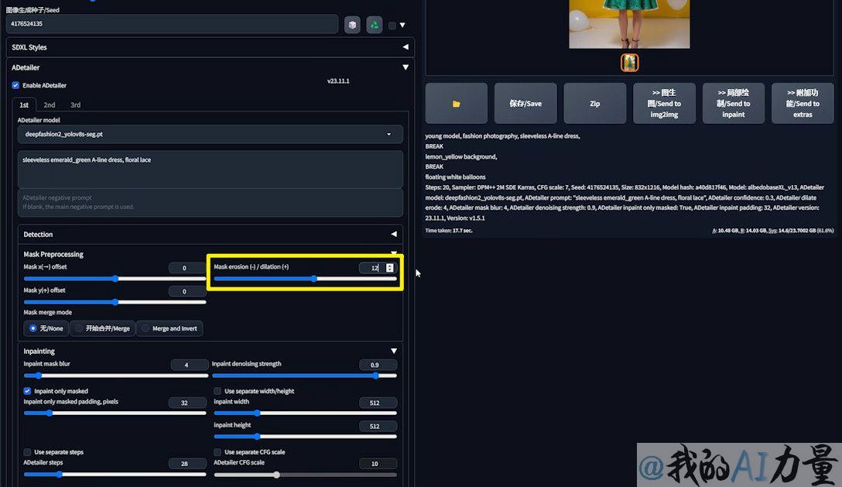This screenshot has width=842, height=487.
Task: Click the inpaint height value field
Action: click(x=378, y=427)
